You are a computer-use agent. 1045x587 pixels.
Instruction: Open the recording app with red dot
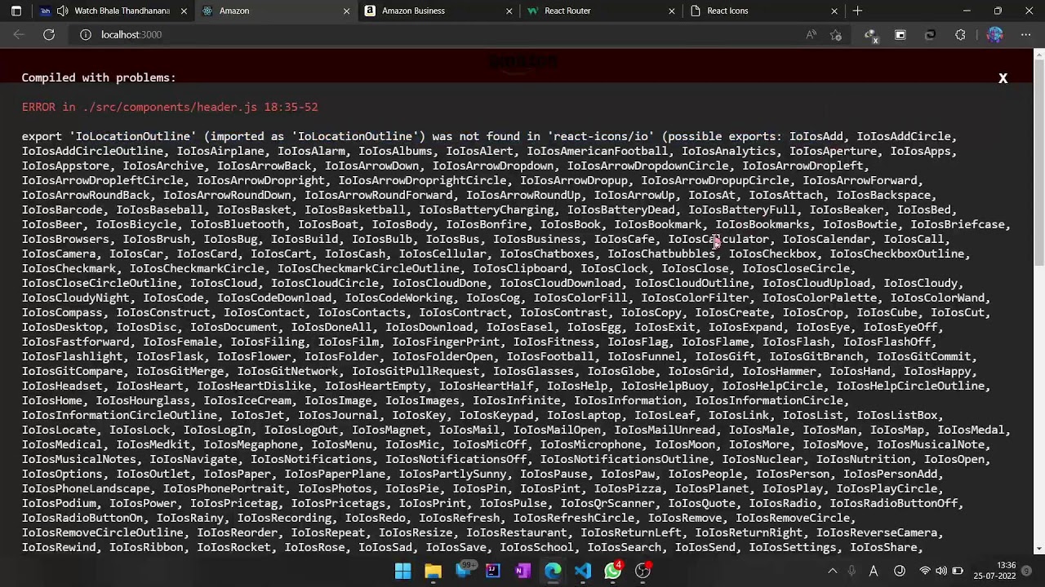coord(643,571)
